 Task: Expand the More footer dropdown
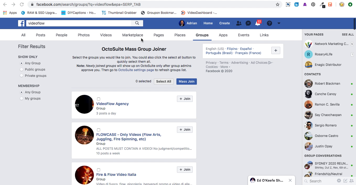pyautogui.click(x=225, y=67)
